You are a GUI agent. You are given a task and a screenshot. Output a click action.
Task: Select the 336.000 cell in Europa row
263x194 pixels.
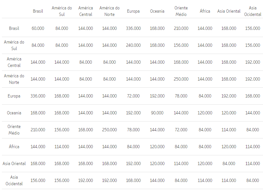point(38,96)
